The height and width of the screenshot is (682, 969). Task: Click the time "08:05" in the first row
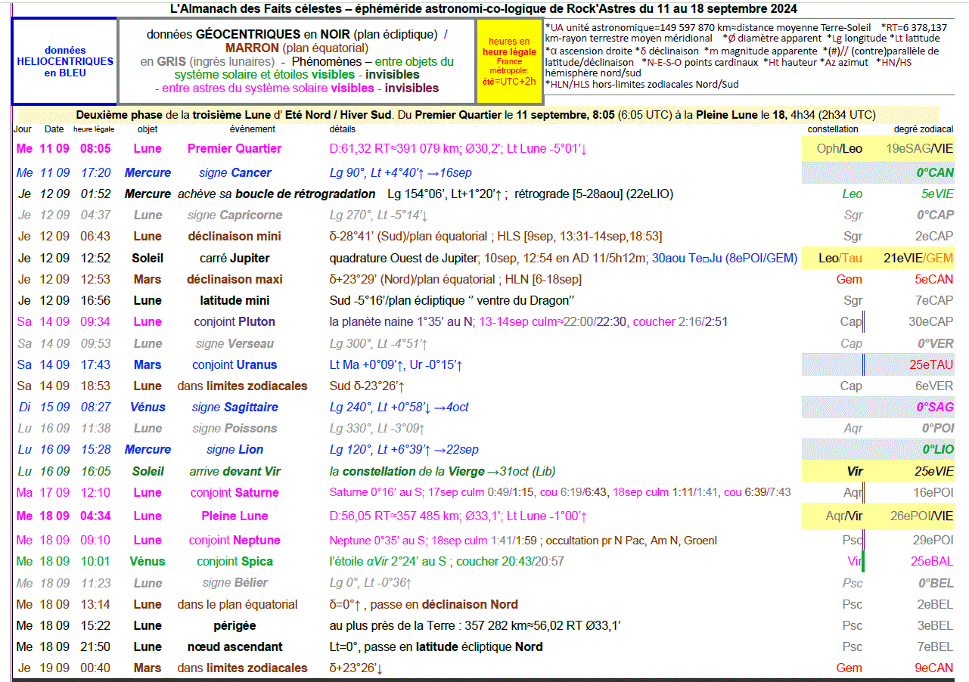[x=95, y=149]
